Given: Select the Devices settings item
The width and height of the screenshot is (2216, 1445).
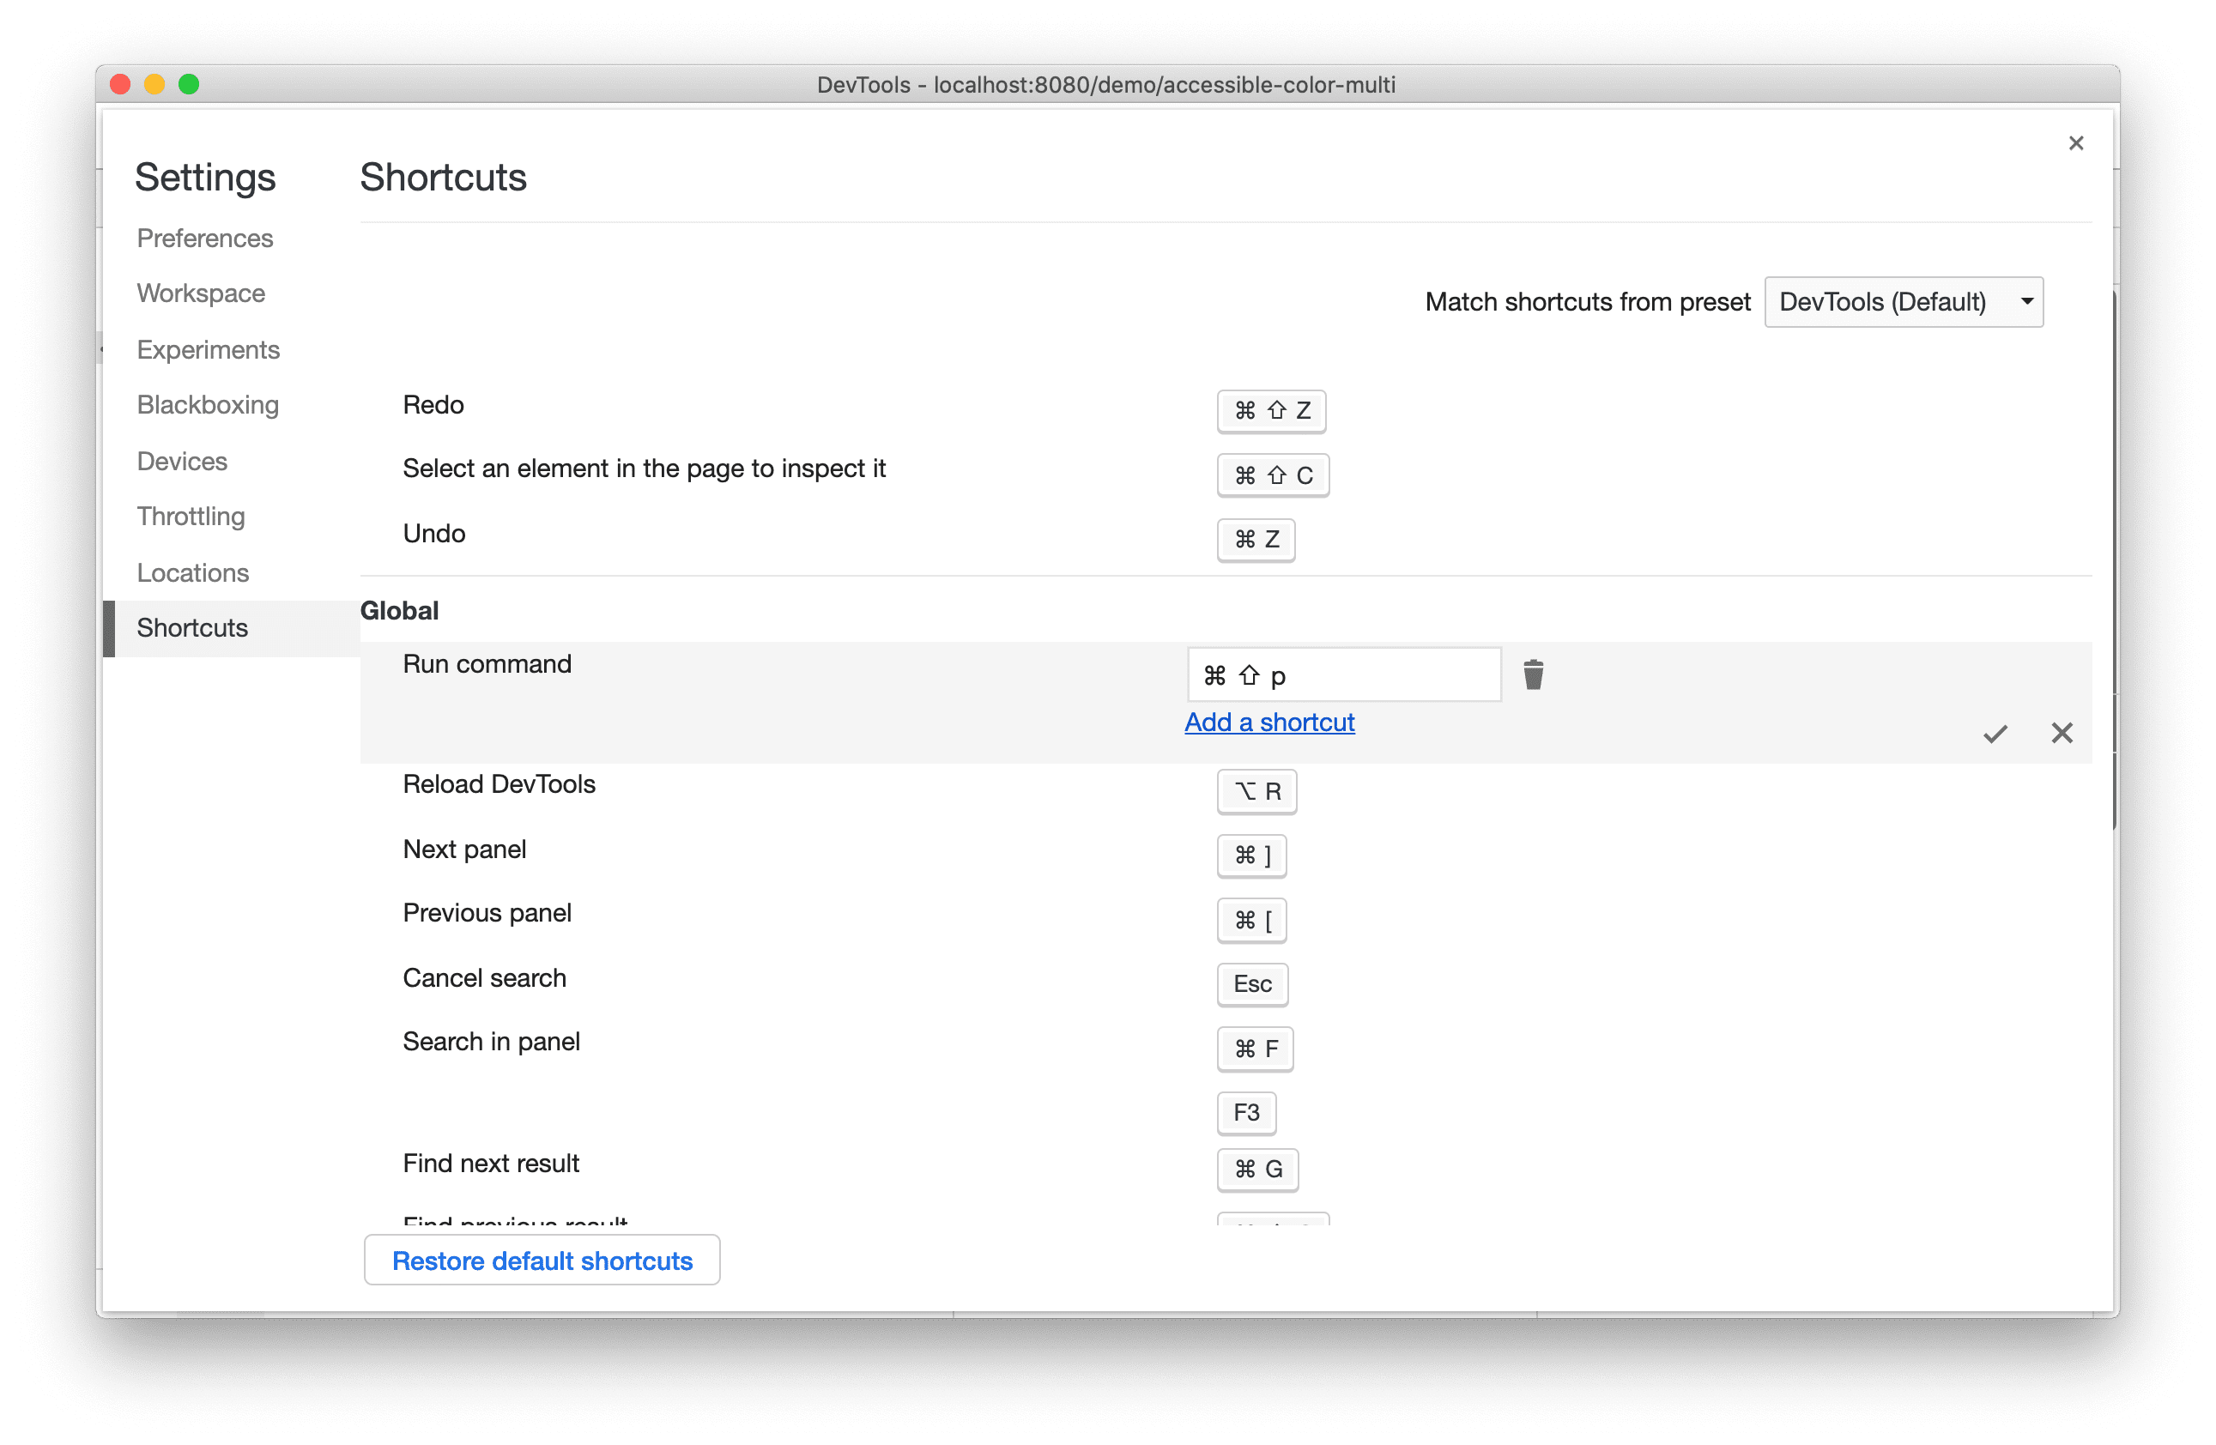Looking at the screenshot, I should pos(183,460).
